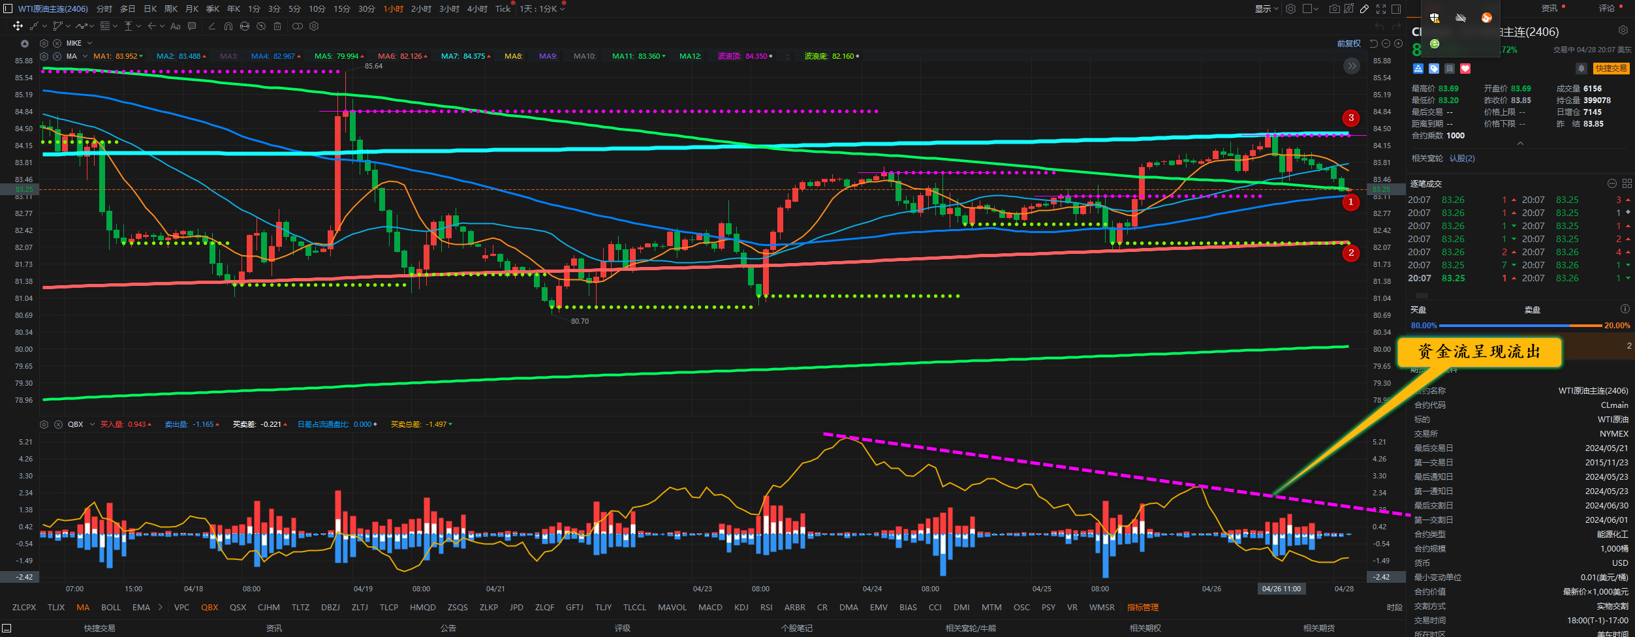Image resolution: width=1635 pixels, height=637 pixels.
Task: Open QBX indicator settings gear
Action: [44, 424]
